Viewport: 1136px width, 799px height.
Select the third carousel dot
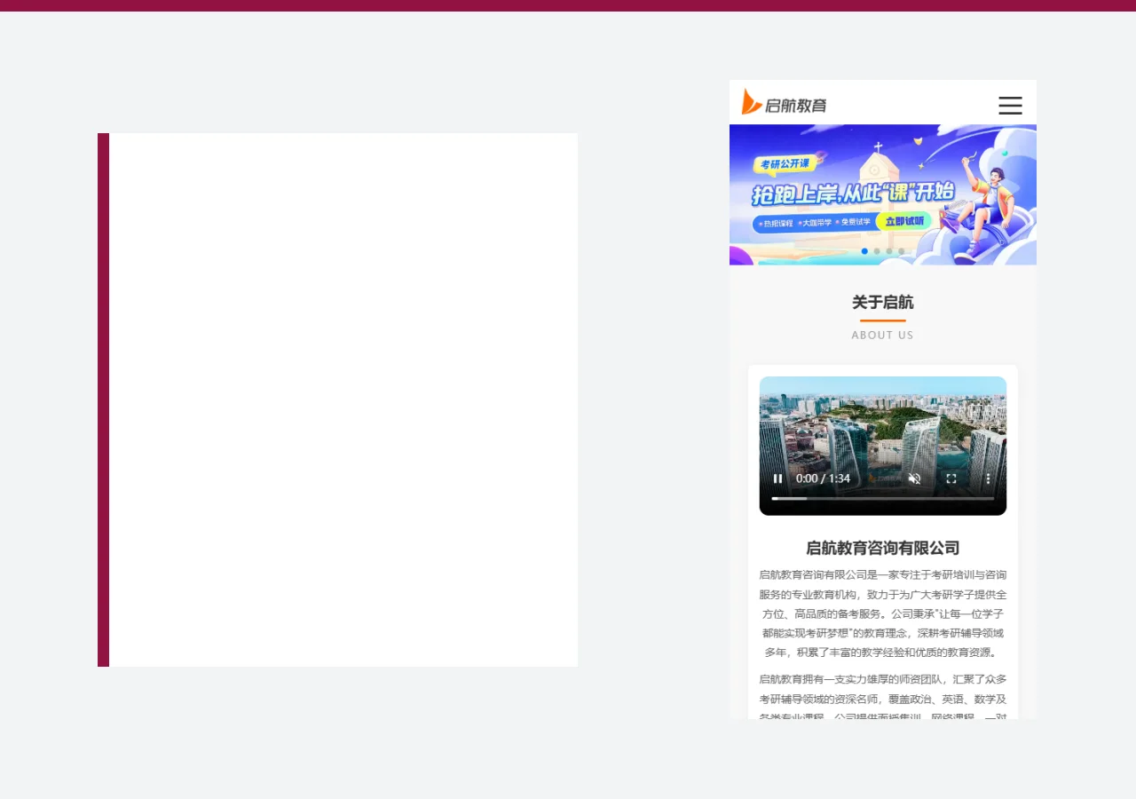pyautogui.click(x=889, y=251)
